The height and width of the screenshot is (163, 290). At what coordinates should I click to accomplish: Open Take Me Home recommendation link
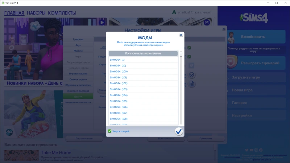coord(56,152)
